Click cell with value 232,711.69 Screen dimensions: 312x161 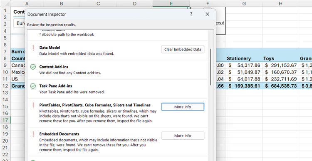[x=280, y=79]
